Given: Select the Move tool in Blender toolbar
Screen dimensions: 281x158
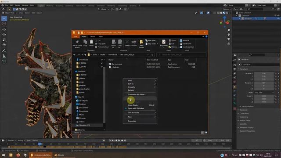Looking at the screenshot, I should (x=4, y=29).
